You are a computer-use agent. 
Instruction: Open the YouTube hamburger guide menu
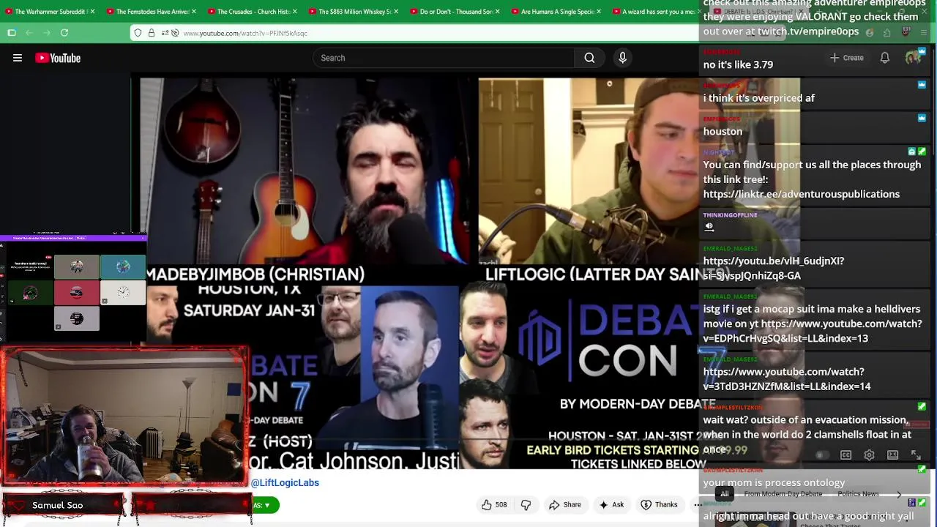pos(18,58)
